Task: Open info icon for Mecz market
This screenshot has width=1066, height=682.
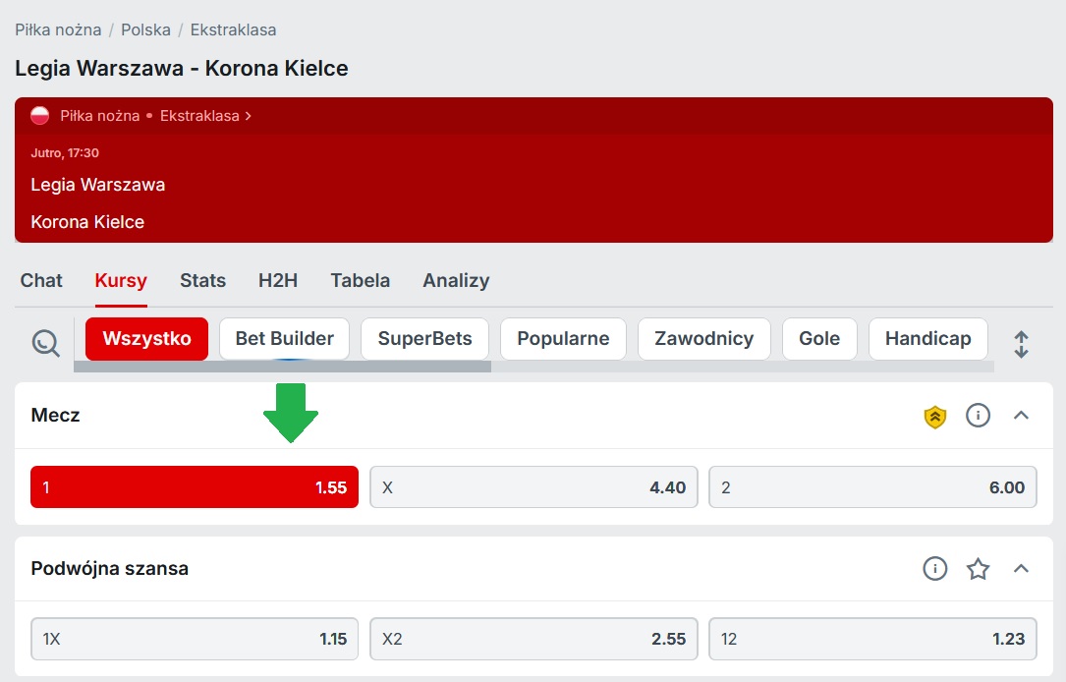Action: pyautogui.click(x=978, y=416)
